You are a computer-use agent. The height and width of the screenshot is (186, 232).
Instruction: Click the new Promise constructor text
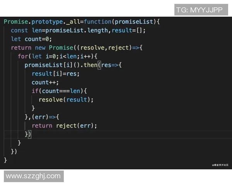[54, 48]
